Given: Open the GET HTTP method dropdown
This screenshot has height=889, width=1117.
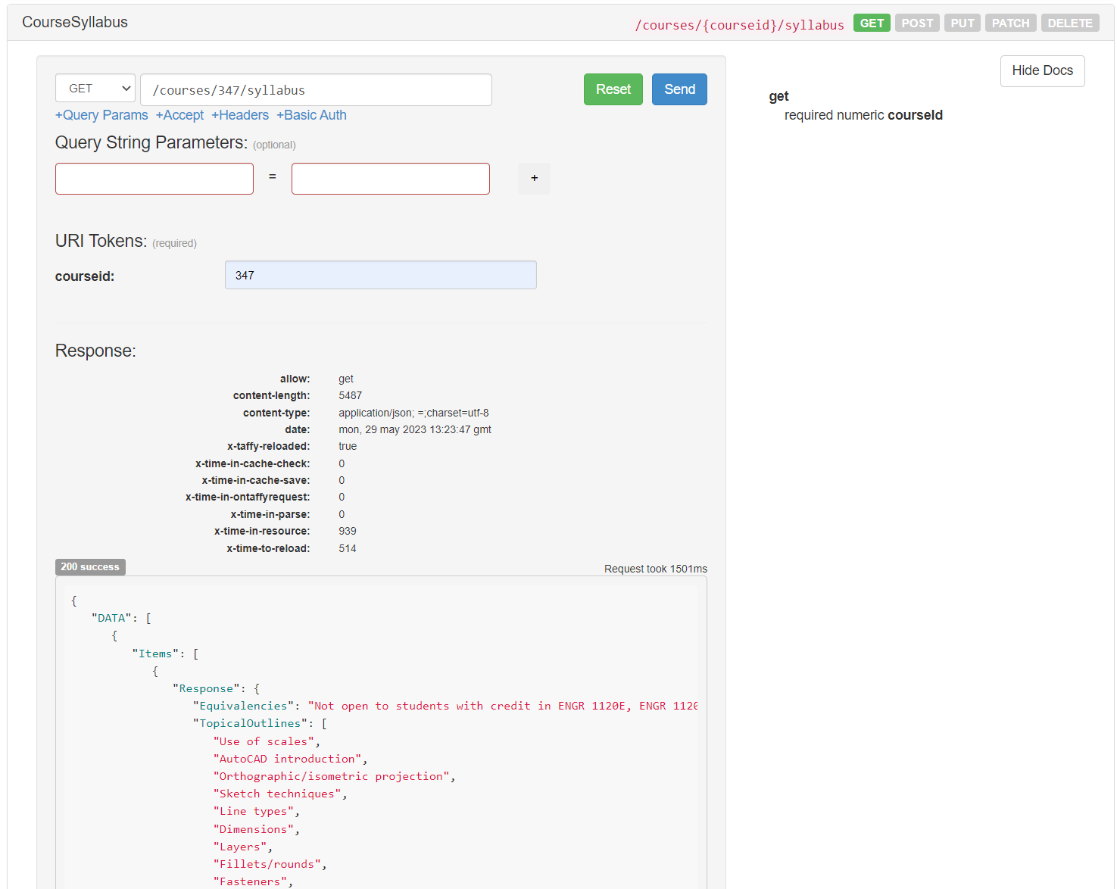Looking at the screenshot, I should pyautogui.click(x=95, y=89).
